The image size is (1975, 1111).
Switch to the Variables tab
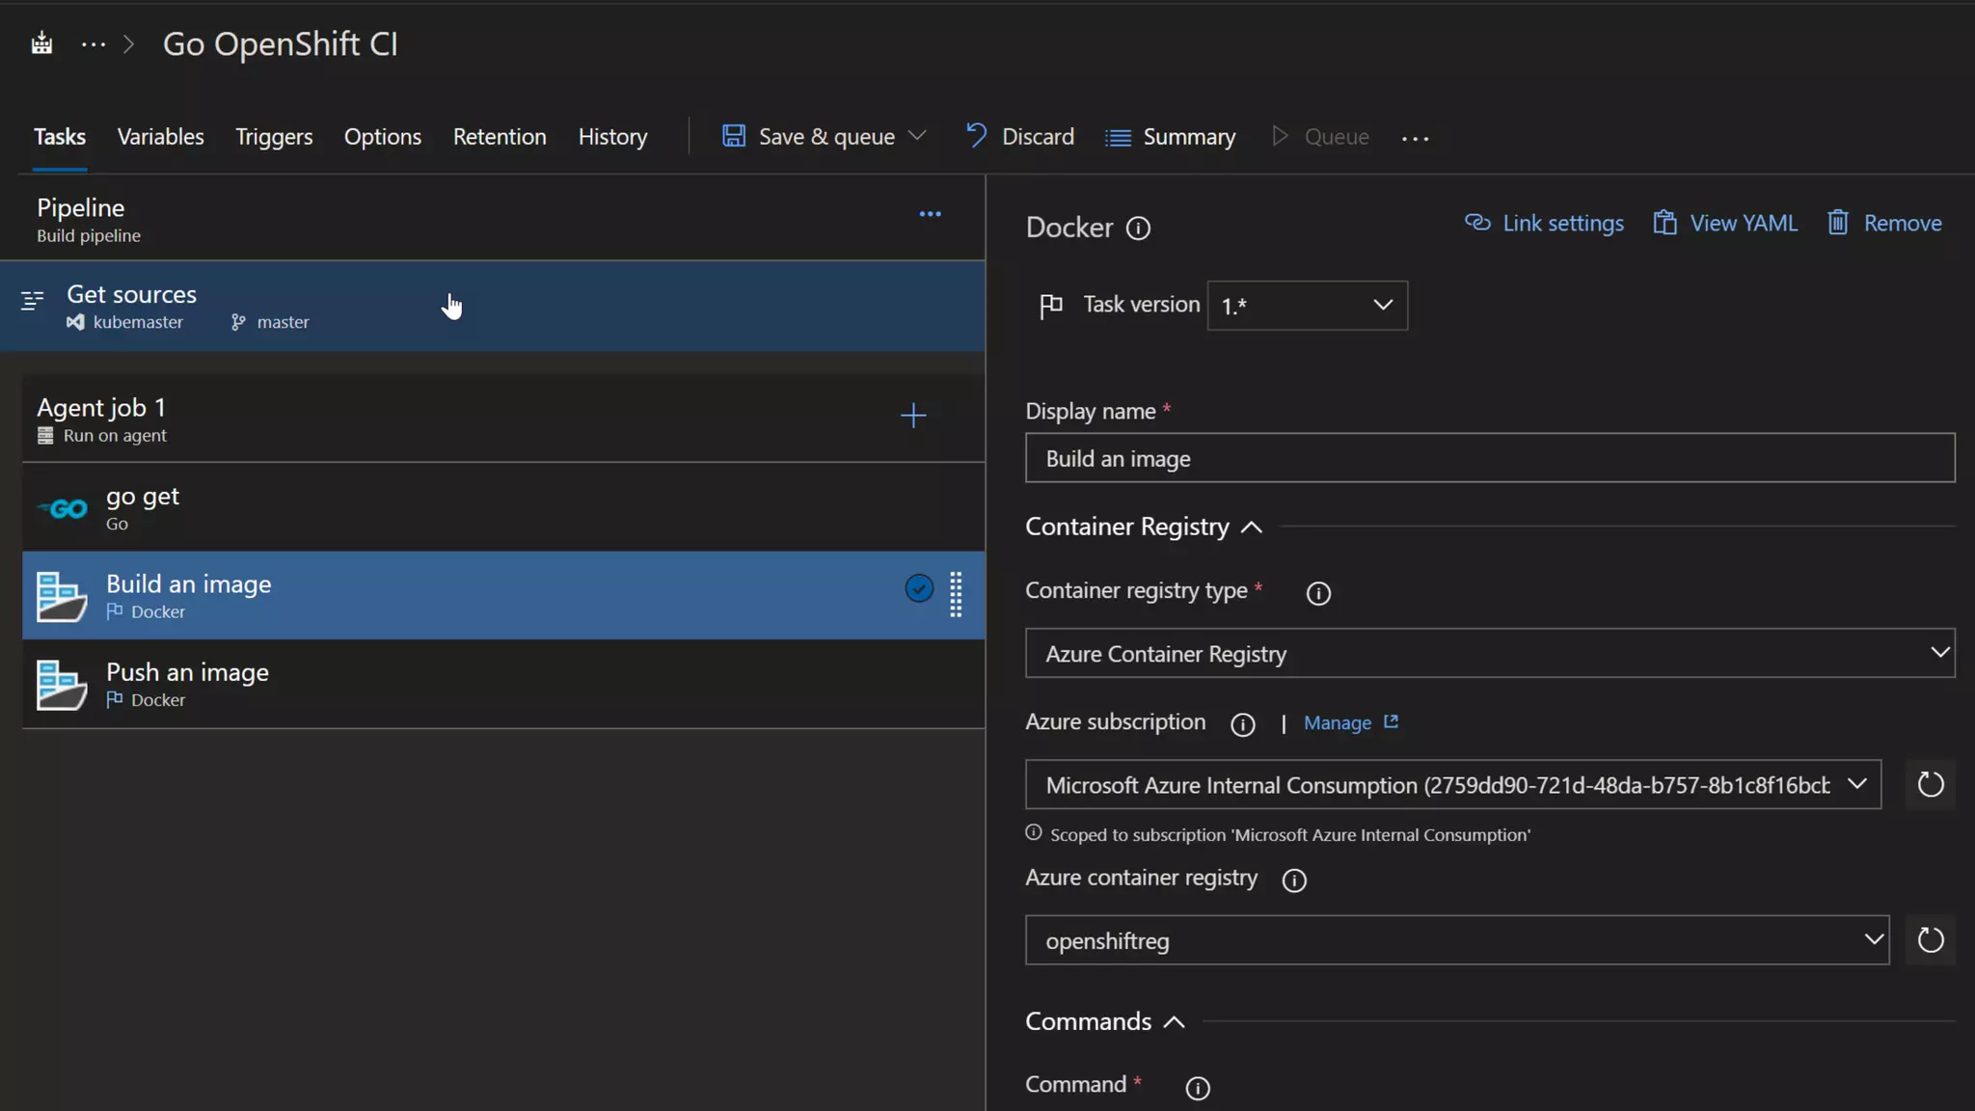(x=160, y=137)
